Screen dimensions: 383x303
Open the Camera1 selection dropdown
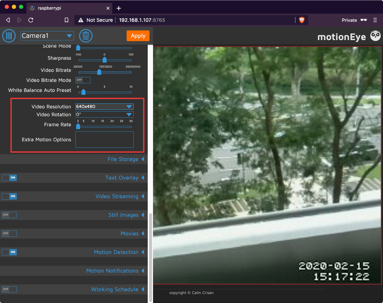pos(47,36)
